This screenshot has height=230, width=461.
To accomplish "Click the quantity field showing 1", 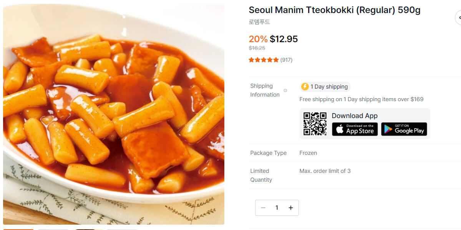I will tap(277, 207).
